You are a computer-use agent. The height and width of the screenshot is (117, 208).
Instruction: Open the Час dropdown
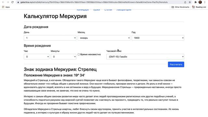coord(37,57)
